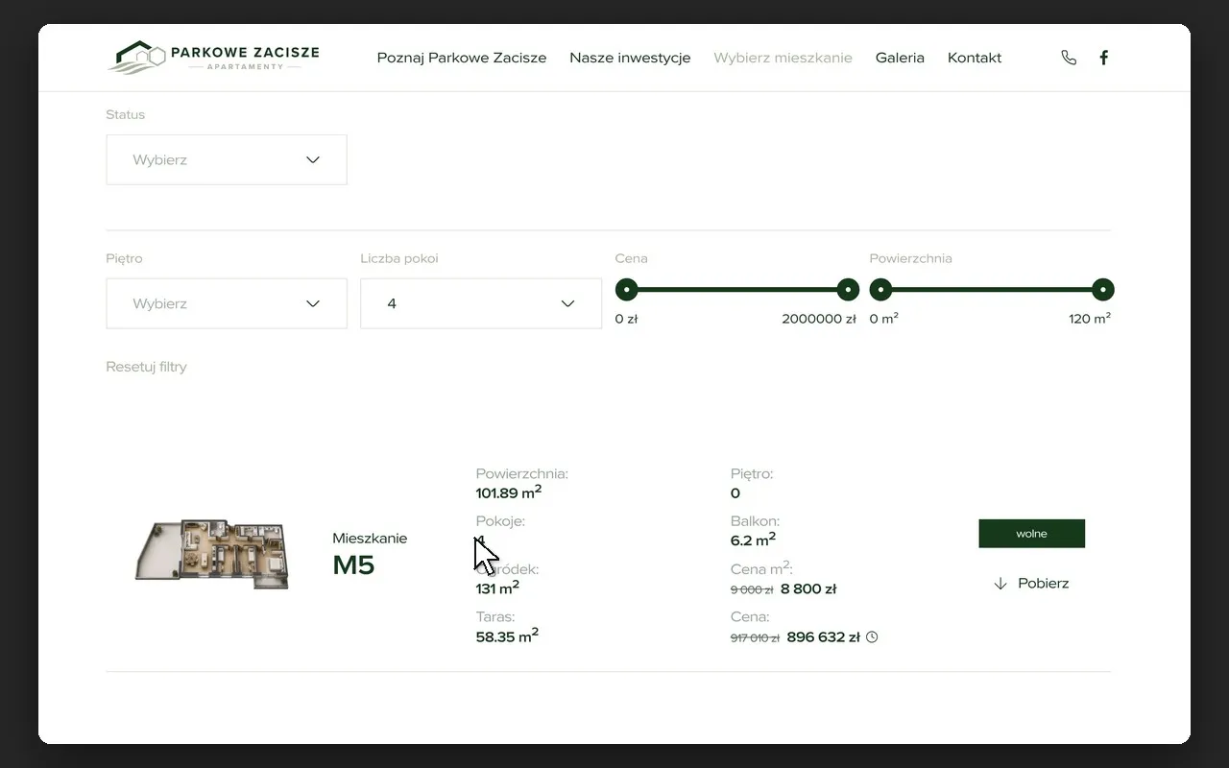
Task: Open the Piętro dropdown
Action: pyautogui.click(x=227, y=303)
